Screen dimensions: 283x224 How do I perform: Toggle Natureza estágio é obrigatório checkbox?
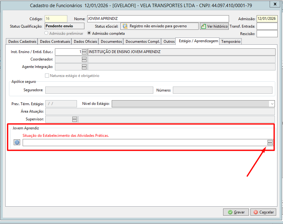47,76
